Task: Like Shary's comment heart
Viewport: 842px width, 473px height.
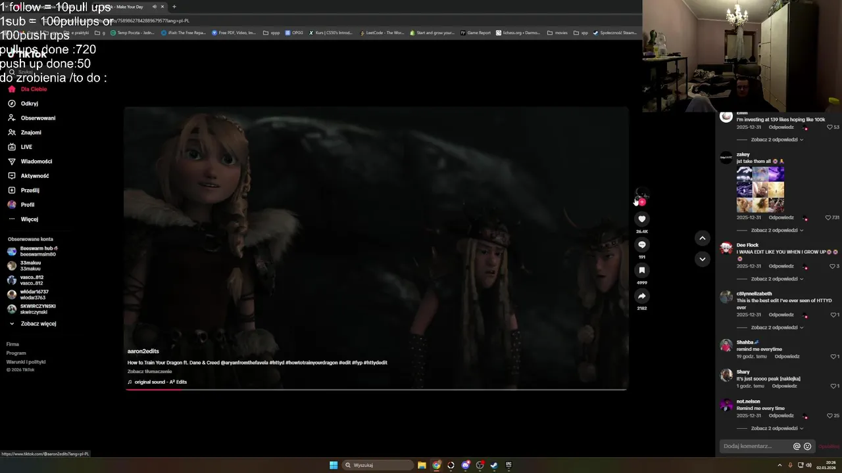Action: [833, 386]
